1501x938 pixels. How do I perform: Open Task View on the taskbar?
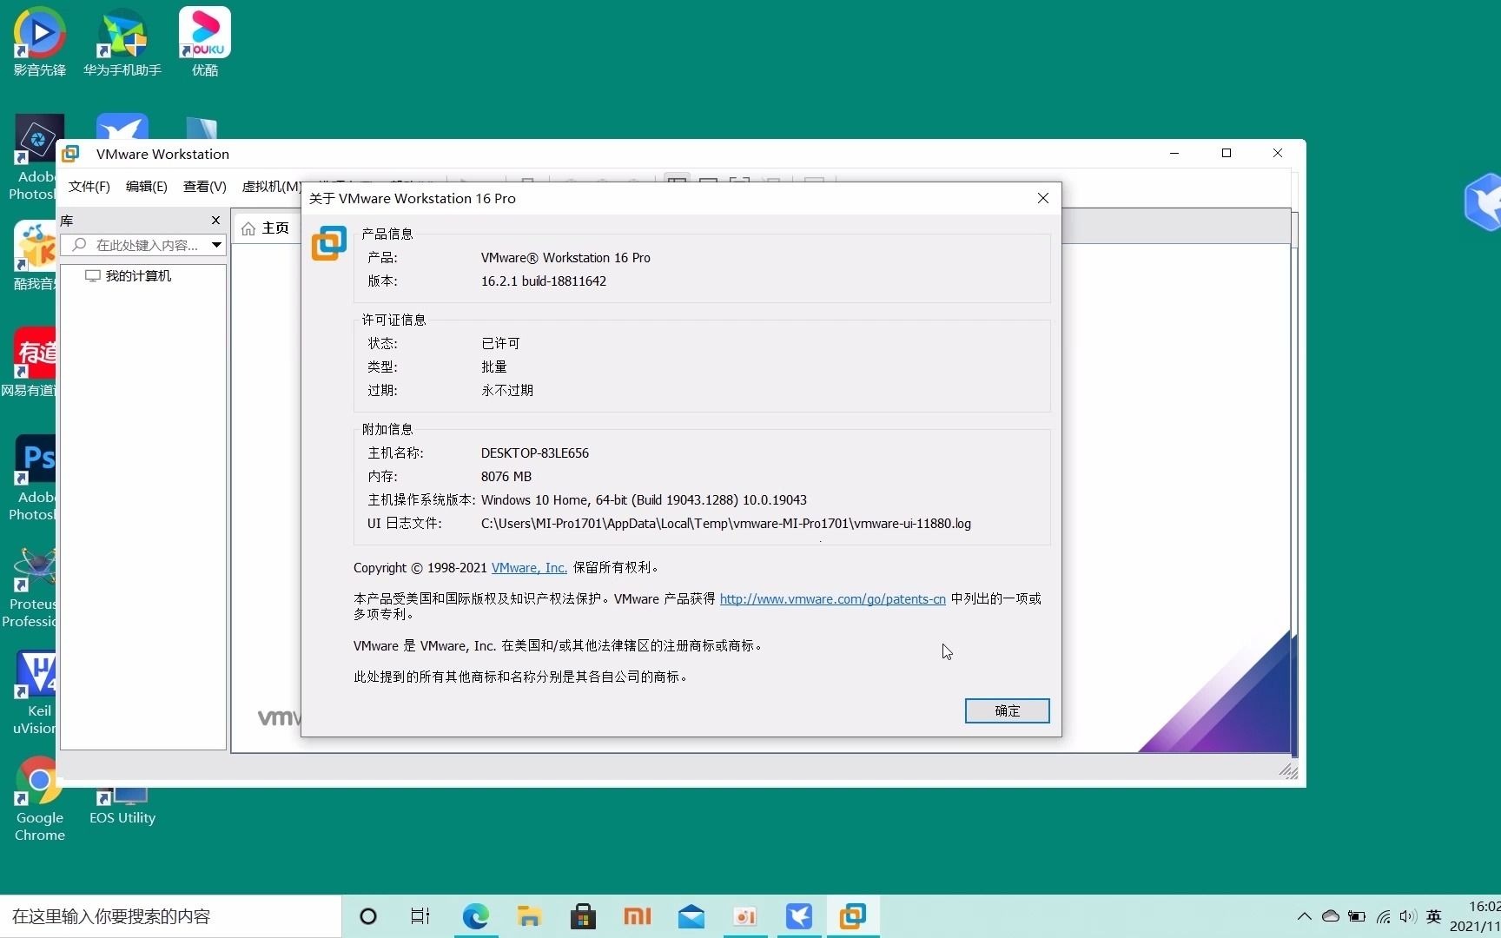point(420,916)
